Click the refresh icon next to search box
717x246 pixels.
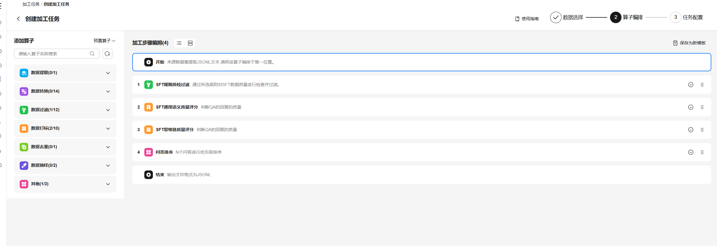[x=107, y=54]
